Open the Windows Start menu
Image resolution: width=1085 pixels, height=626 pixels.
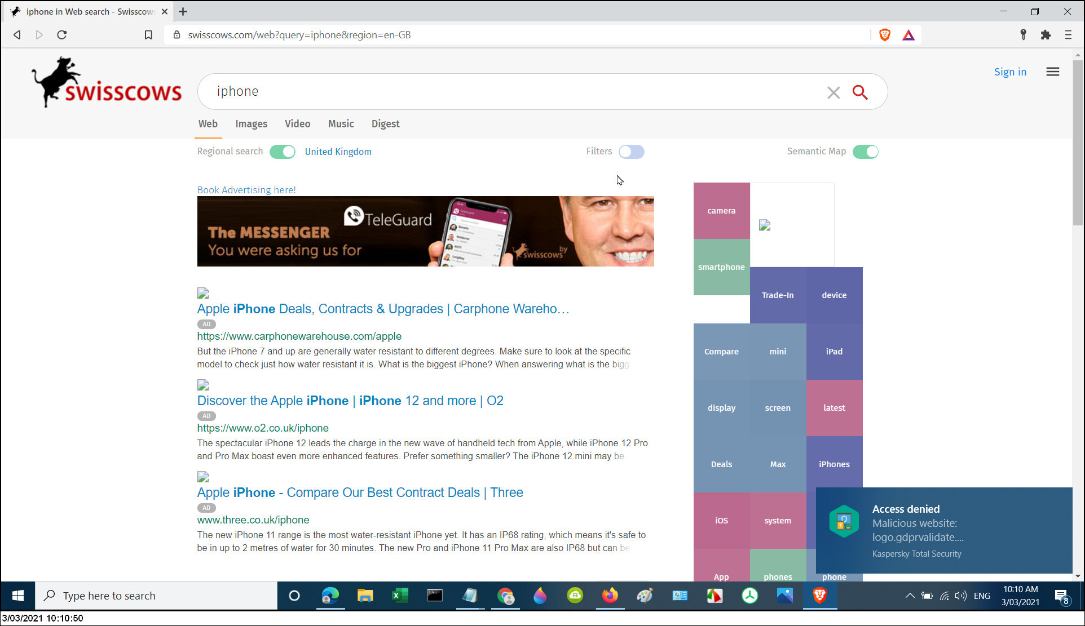pyautogui.click(x=17, y=596)
